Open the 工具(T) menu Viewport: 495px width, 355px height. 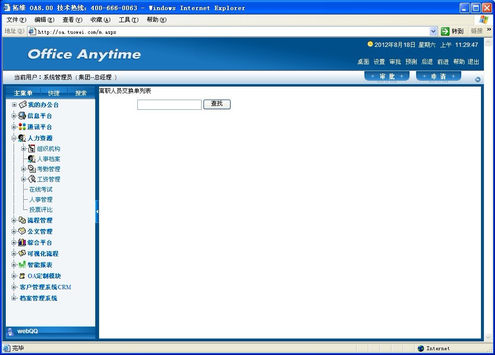click(x=128, y=20)
